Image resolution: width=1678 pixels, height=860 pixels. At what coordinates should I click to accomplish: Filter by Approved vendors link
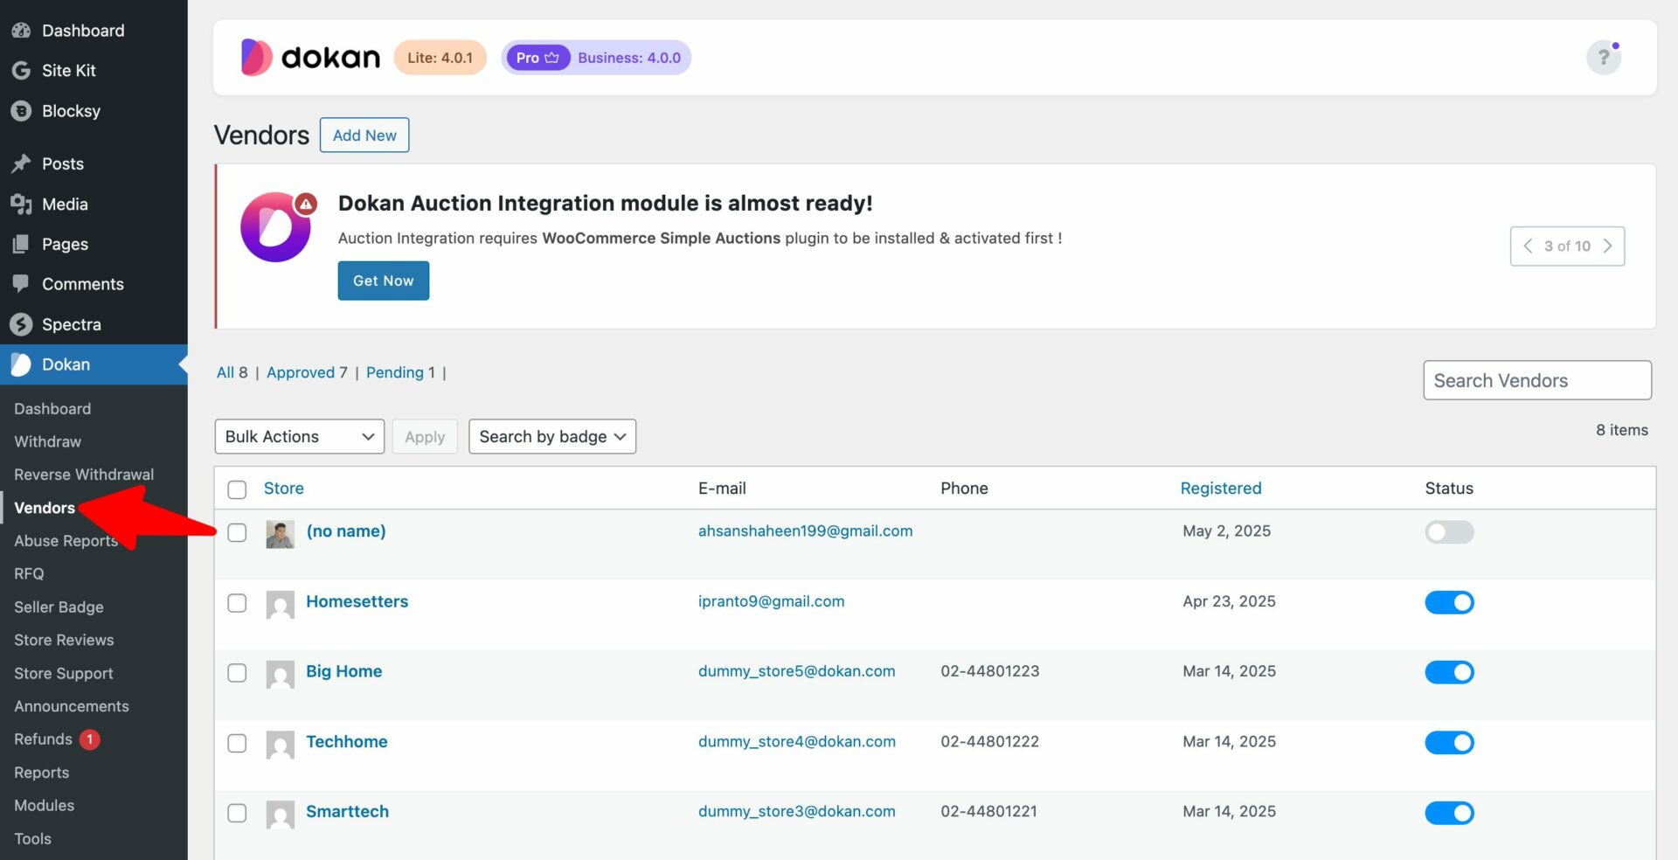point(301,372)
